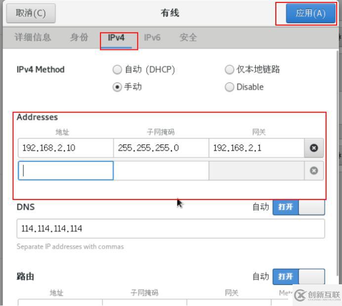Viewport: 342px width, 306px height.
Task: Open the 详细信息 tab
Action: point(33,37)
